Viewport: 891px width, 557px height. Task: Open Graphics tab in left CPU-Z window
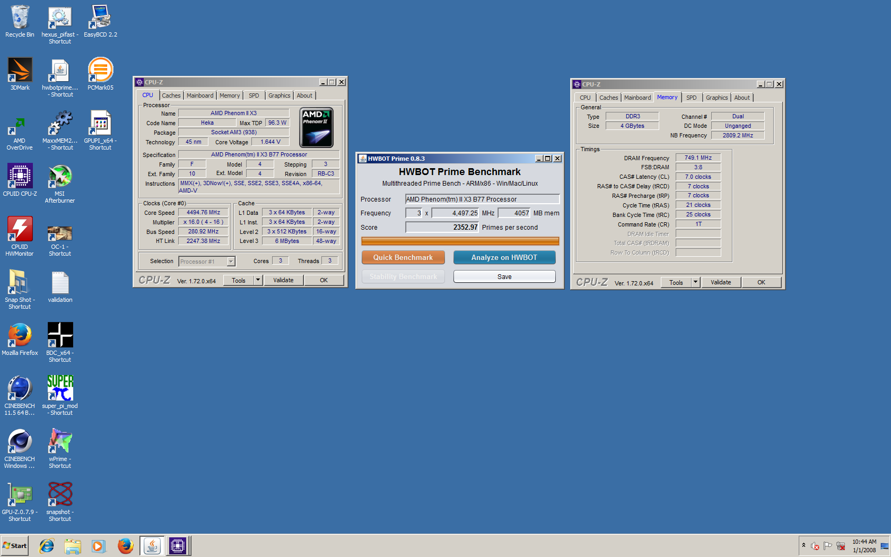click(279, 95)
